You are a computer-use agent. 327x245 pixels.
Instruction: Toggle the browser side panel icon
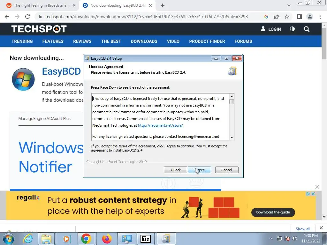point(300,17)
